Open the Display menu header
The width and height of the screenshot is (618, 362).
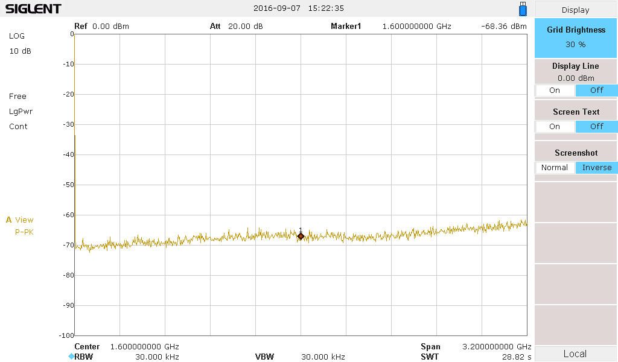576,10
